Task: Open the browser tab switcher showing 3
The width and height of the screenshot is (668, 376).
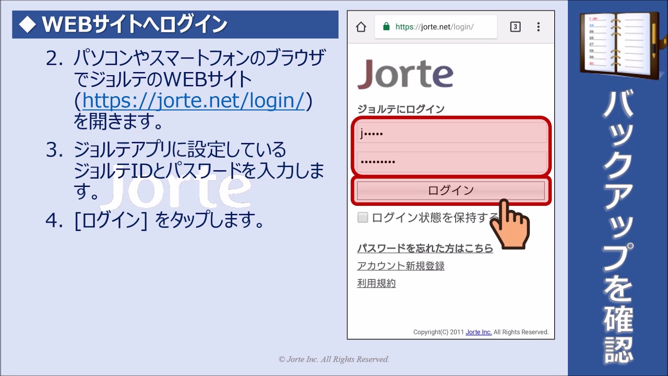Action: [x=515, y=27]
